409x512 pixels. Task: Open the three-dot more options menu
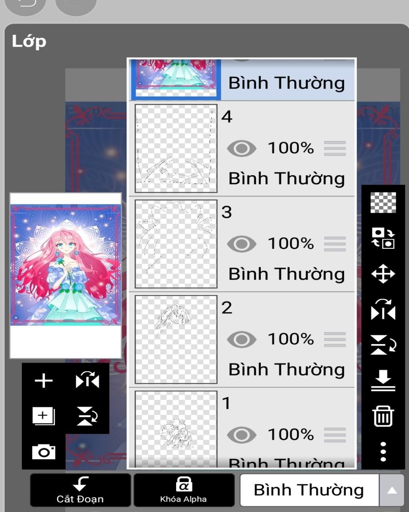pos(383,452)
